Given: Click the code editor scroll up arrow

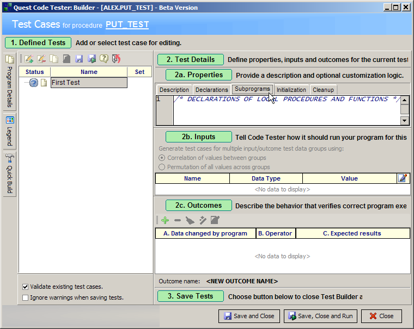Looking at the screenshot, I should (405, 100).
